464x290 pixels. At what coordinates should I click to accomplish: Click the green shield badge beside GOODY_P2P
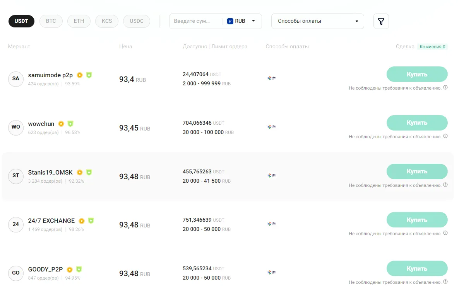tap(79, 269)
